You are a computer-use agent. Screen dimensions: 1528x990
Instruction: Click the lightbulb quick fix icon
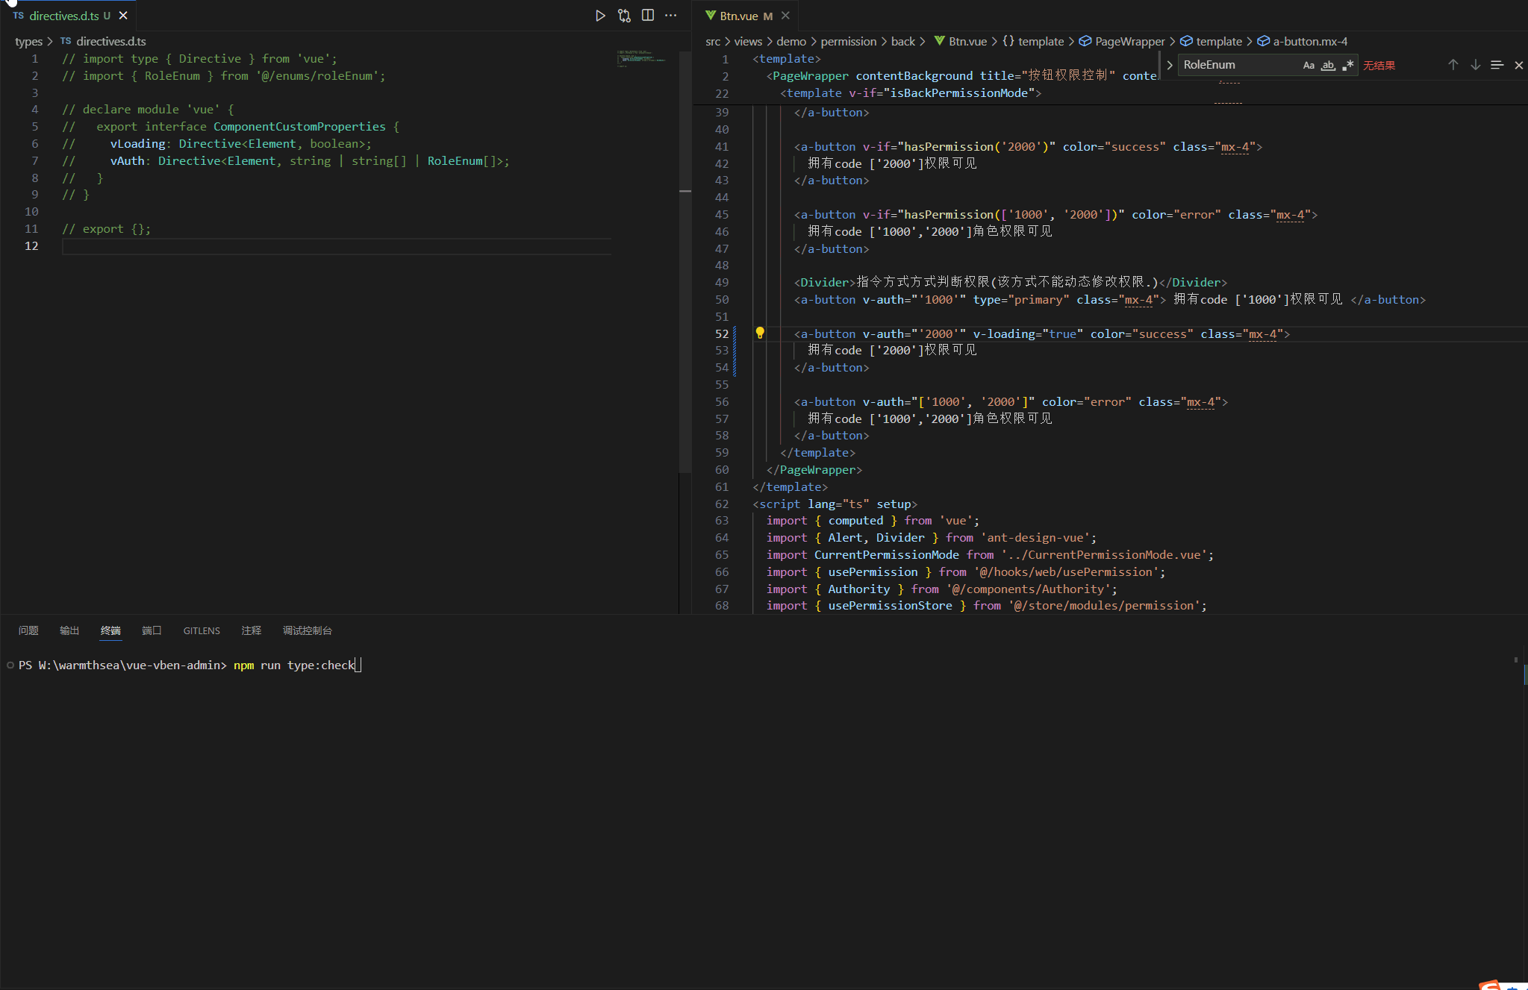760,333
